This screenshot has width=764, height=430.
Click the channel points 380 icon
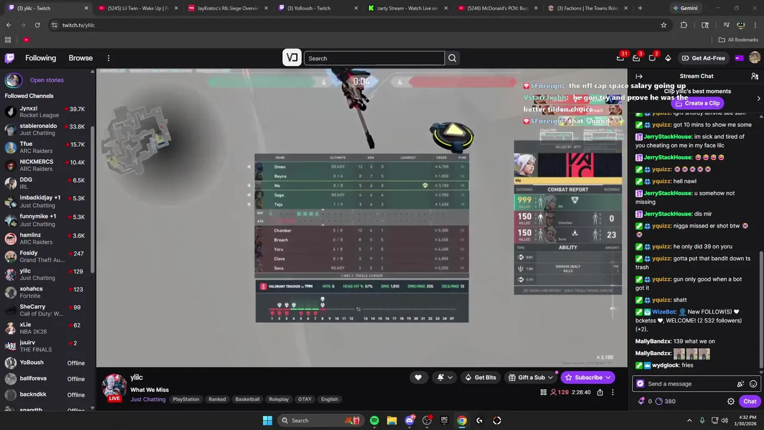point(659,401)
